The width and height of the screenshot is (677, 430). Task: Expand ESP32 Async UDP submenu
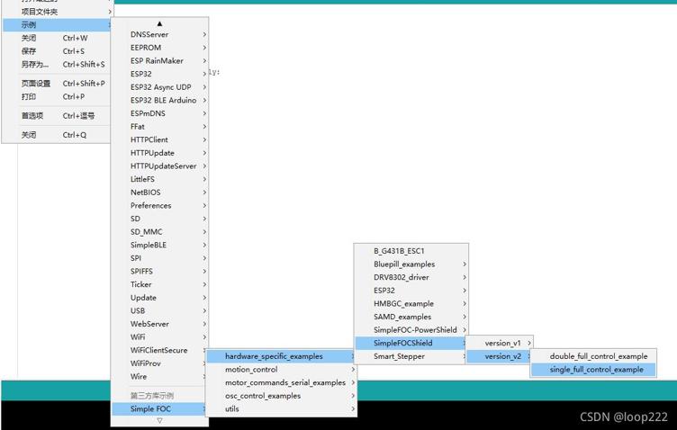(x=159, y=87)
